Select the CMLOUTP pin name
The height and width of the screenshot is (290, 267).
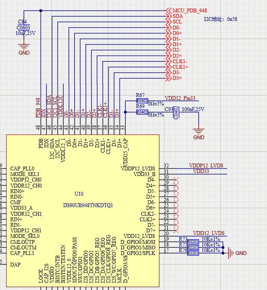(23, 242)
